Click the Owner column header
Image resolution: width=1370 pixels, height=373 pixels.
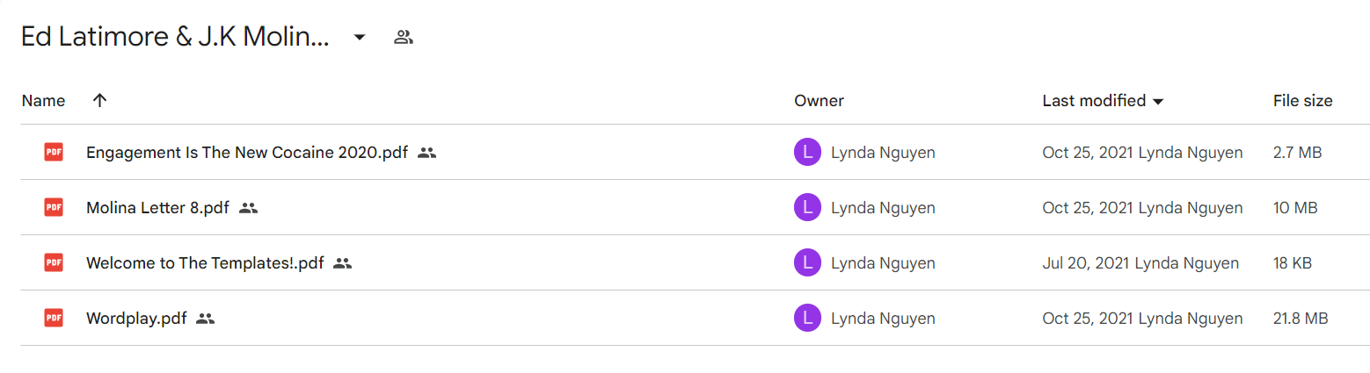tap(819, 101)
